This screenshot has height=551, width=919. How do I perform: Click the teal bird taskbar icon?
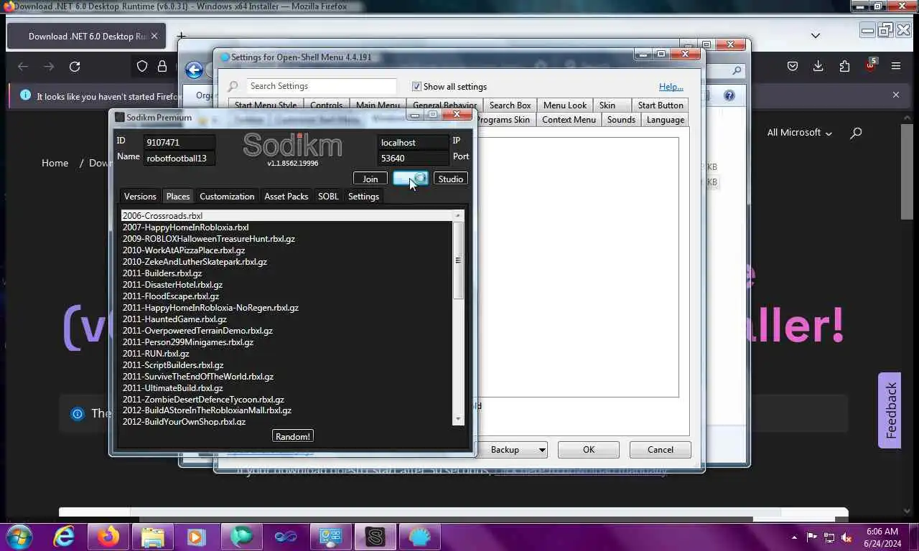[x=241, y=536]
